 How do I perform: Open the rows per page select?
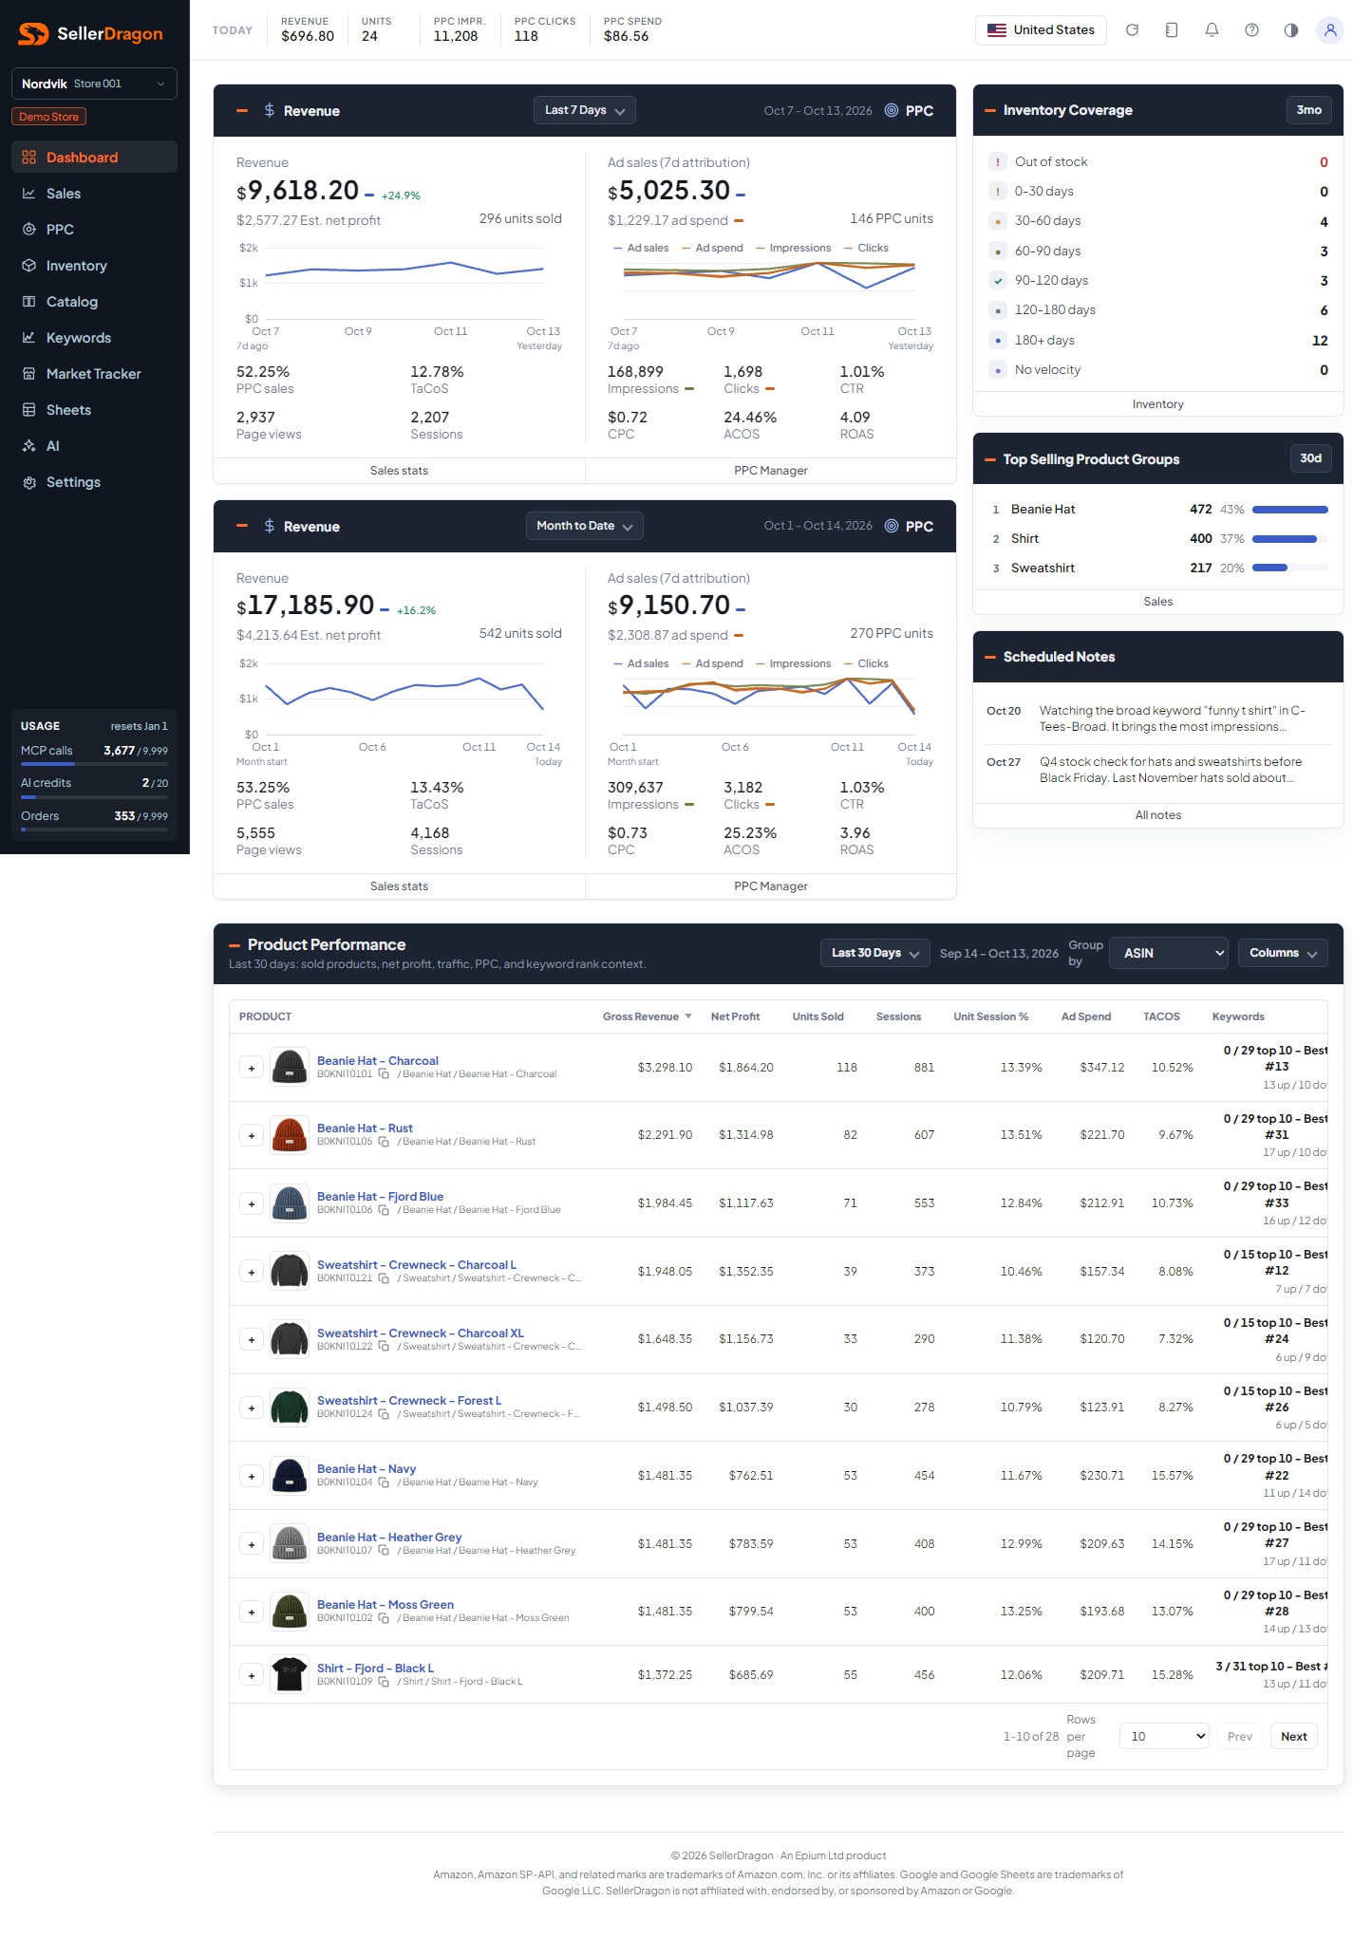[1164, 1736]
